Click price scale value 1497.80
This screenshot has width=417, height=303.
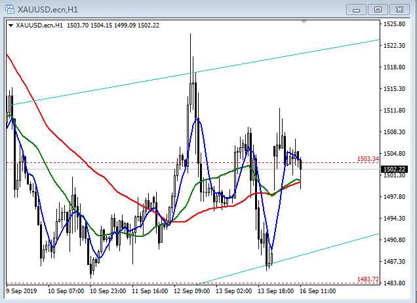point(395,197)
